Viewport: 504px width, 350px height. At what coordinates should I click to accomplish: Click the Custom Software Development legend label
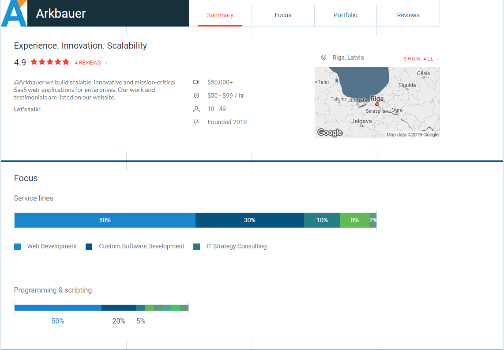click(141, 246)
